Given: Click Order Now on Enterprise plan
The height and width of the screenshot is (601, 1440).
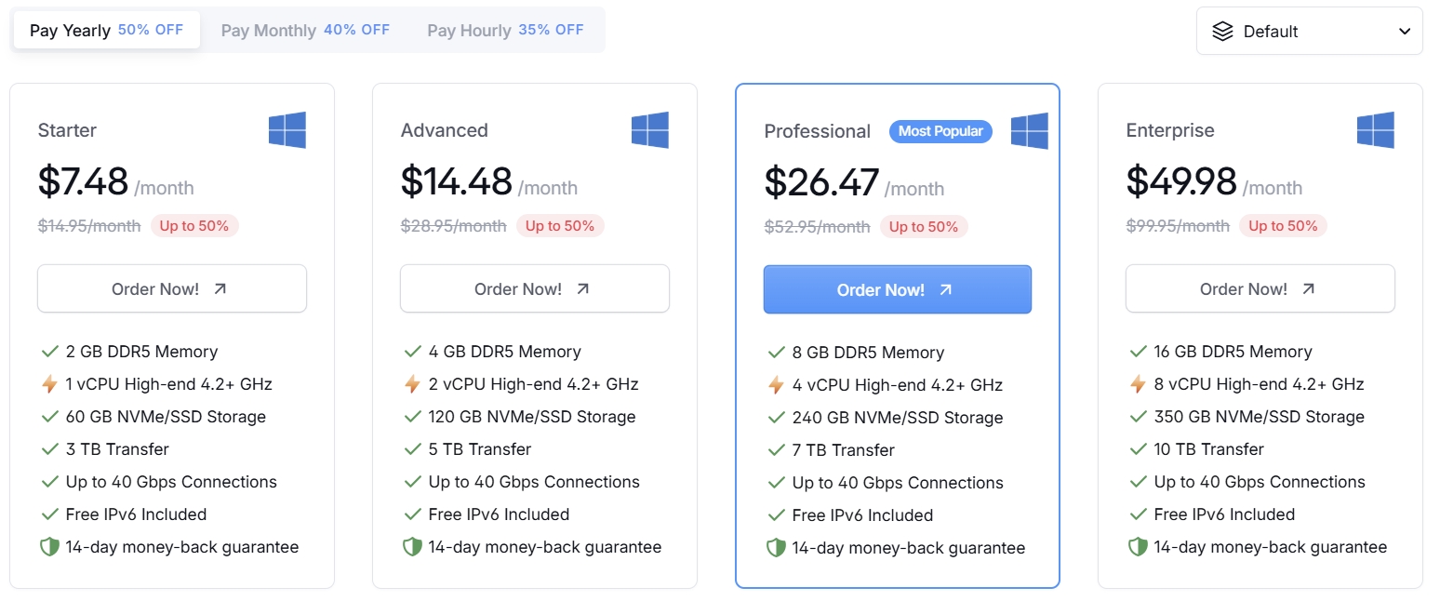Looking at the screenshot, I should point(1260,288).
